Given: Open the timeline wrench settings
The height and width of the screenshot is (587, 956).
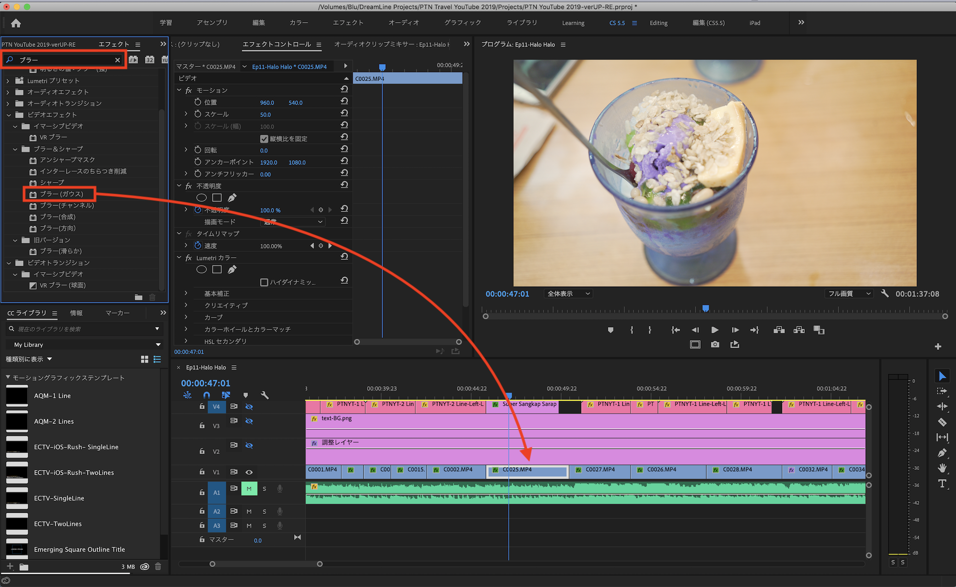Looking at the screenshot, I should (x=265, y=395).
